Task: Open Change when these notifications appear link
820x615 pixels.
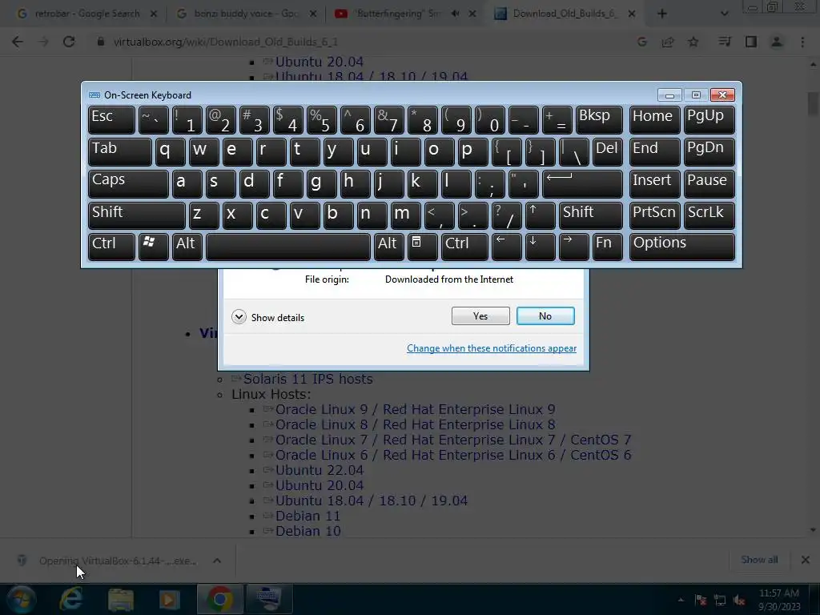Action: coord(492,348)
